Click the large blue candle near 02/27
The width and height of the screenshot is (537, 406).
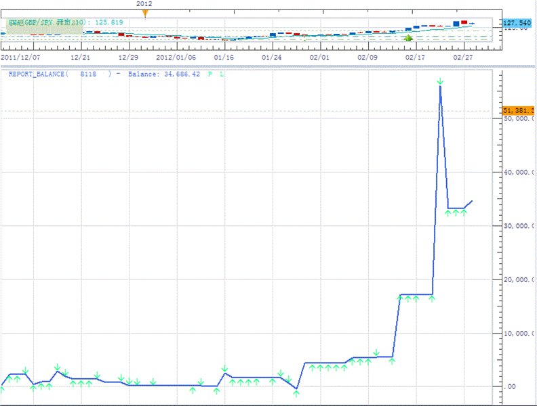[x=456, y=24]
